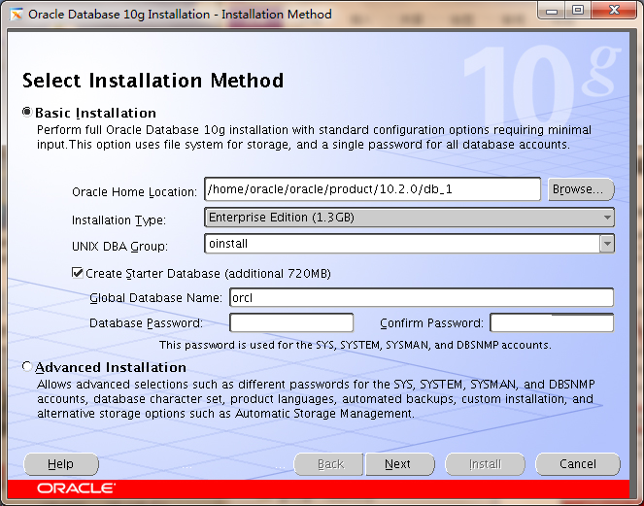Click the Browse button
Viewport: 644px width, 506px height.
point(581,189)
